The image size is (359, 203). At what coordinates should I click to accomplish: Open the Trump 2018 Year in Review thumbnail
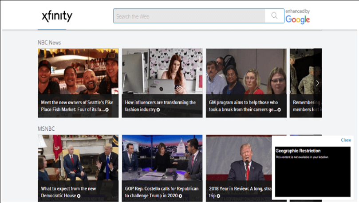click(239, 157)
